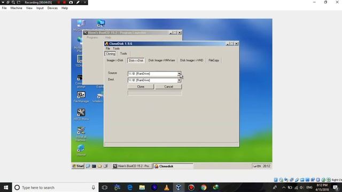Select the Clonedisk taskbar button
This screenshot has width=342, height=192.
[x=173, y=166]
